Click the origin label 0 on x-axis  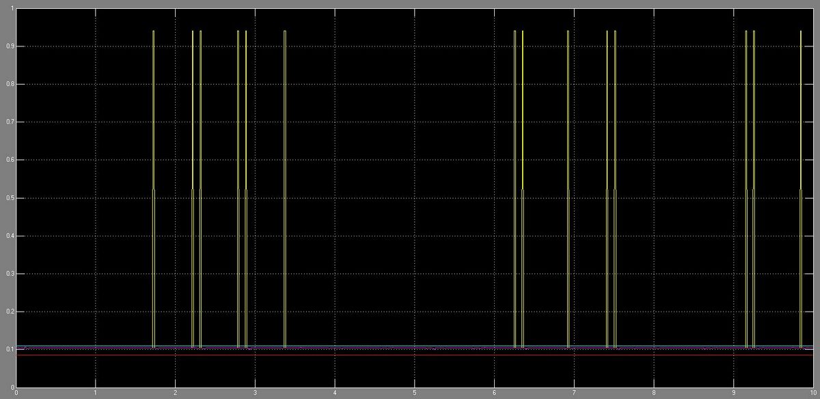pos(16,394)
